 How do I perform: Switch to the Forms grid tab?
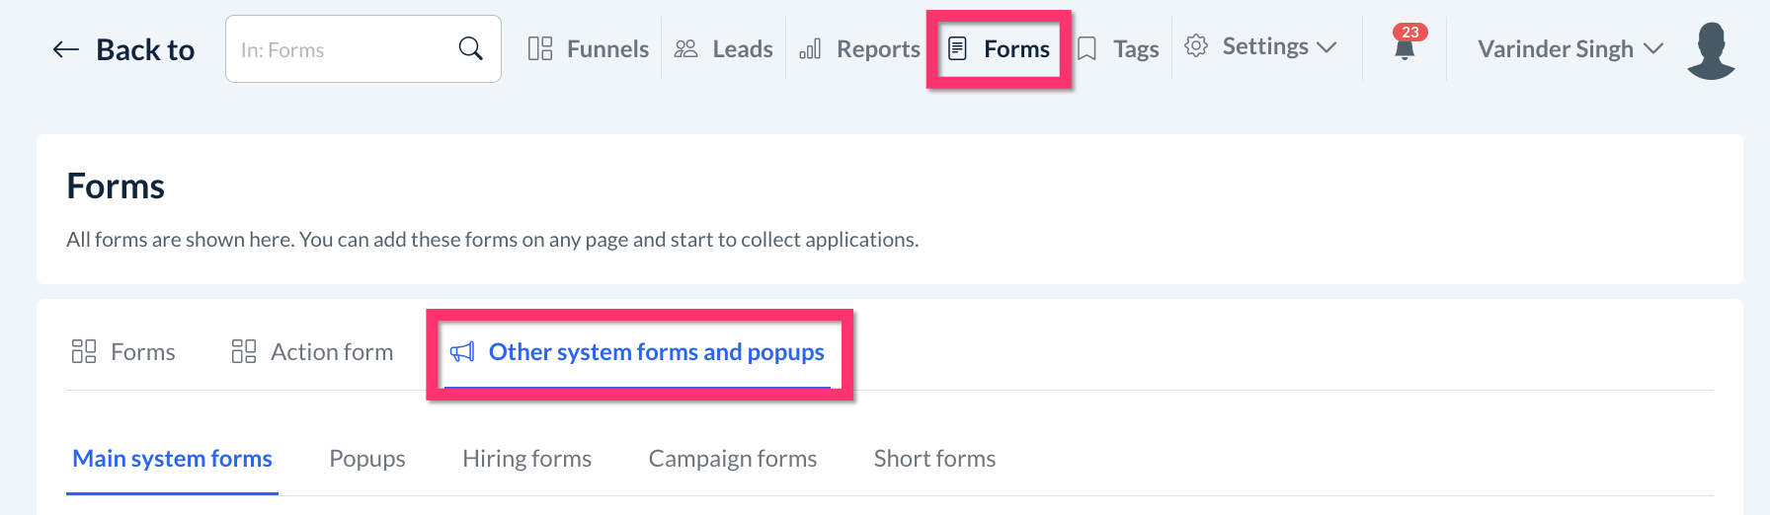click(x=123, y=352)
